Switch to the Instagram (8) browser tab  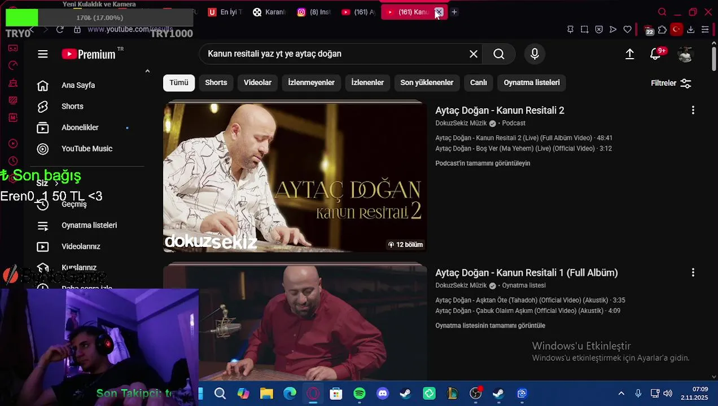coord(314,12)
